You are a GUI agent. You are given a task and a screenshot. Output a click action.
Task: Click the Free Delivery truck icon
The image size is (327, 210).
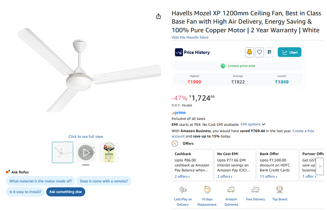click(255, 190)
